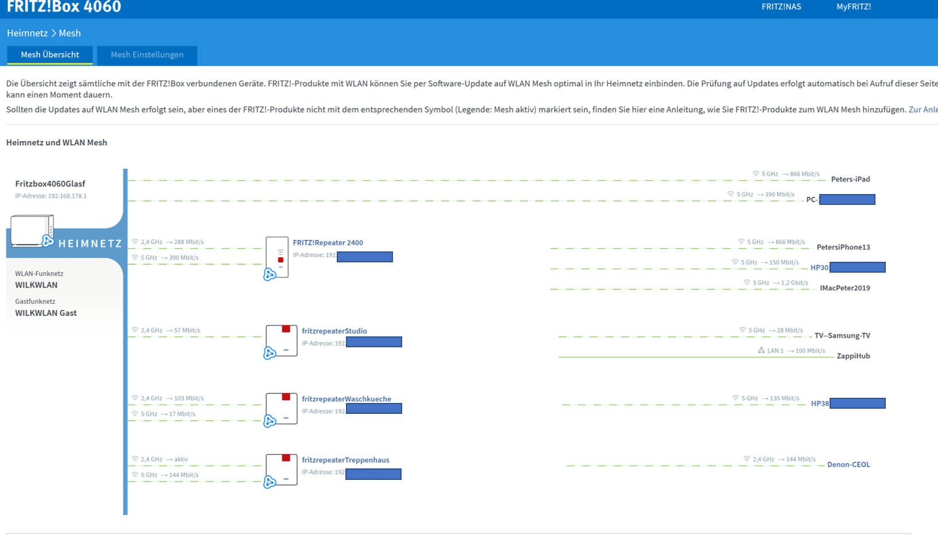The height and width of the screenshot is (535, 938).
Task: Click mesh badge on fritzrepeaterWaschkueche icon
Action: point(270,421)
